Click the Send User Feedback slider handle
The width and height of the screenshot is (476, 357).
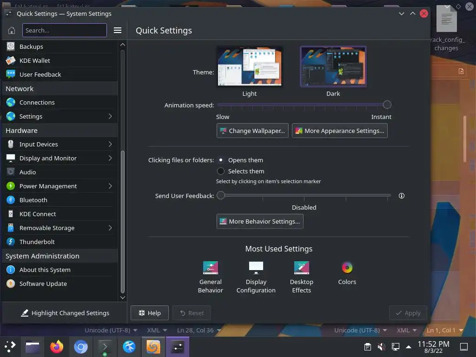[221, 195]
